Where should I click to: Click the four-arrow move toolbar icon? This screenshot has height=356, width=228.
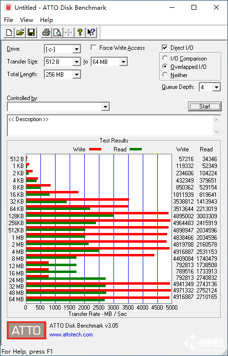(68, 32)
